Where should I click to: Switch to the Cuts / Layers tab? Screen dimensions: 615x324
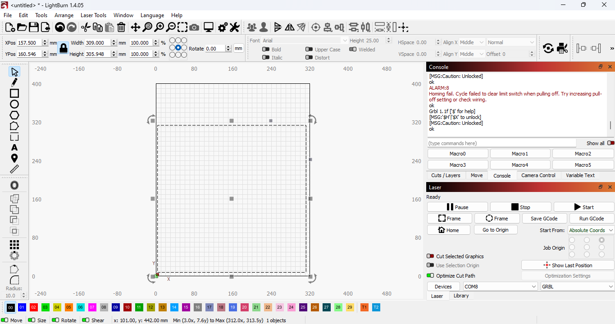tap(446, 175)
